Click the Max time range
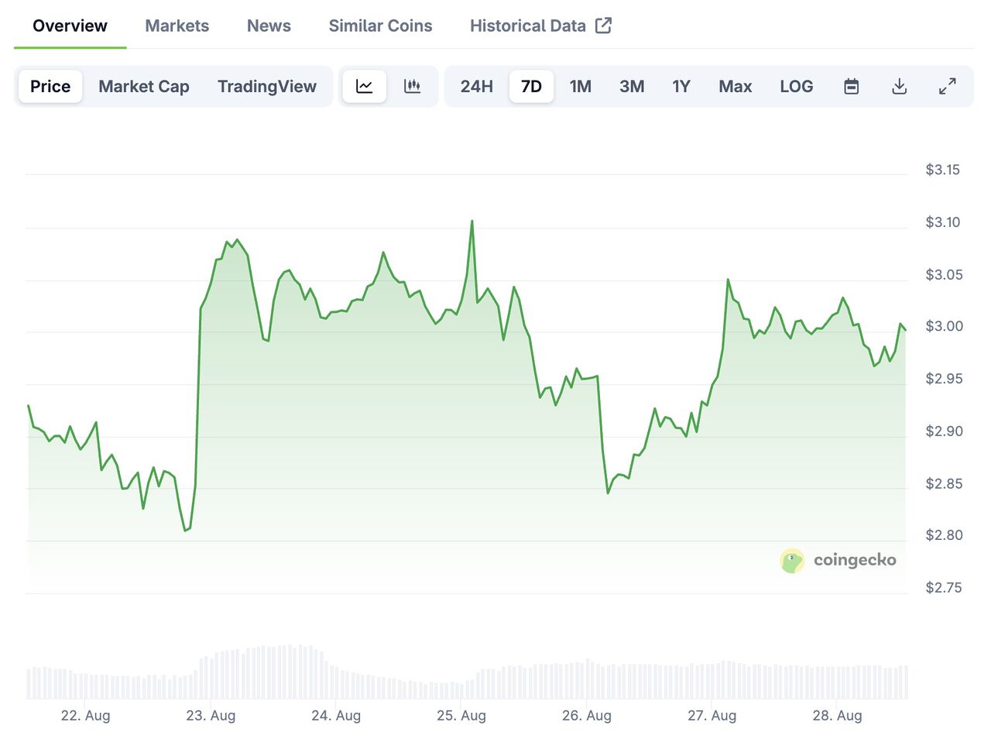The width and height of the screenshot is (991, 746). pyautogui.click(x=735, y=86)
